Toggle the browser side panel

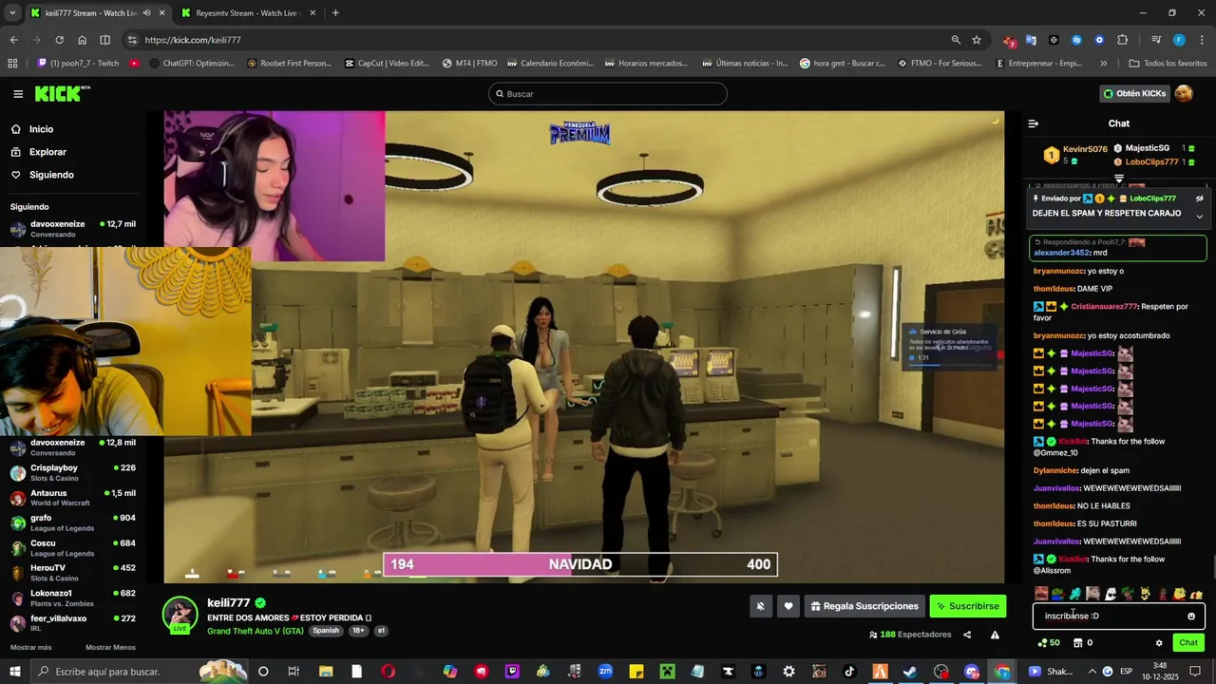click(x=105, y=40)
